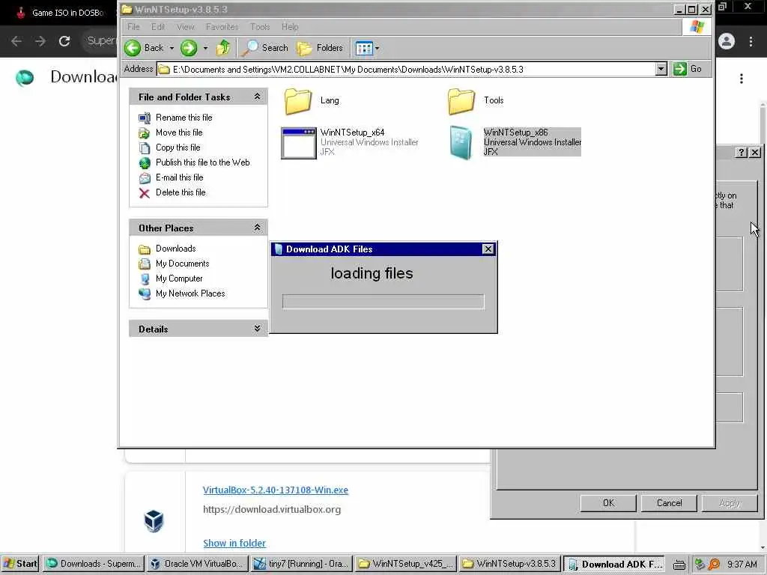The image size is (767, 575).
Task: Open the Search pane in Explorer
Action: pyautogui.click(x=265, y=47)
